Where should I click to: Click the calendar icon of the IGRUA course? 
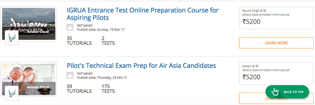point(70,27)
